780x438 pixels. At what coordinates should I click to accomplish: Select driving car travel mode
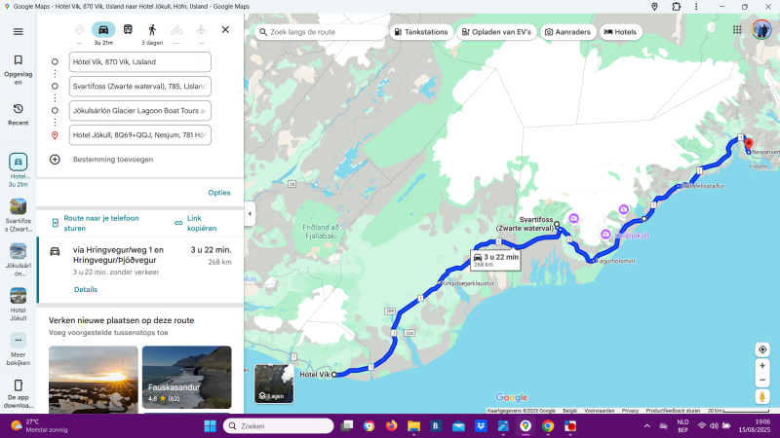point(103,30)
